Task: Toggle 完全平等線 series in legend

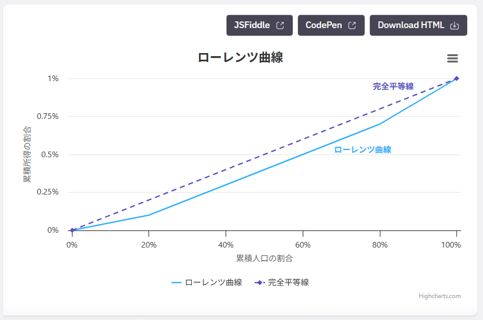Action: (288, 282)
